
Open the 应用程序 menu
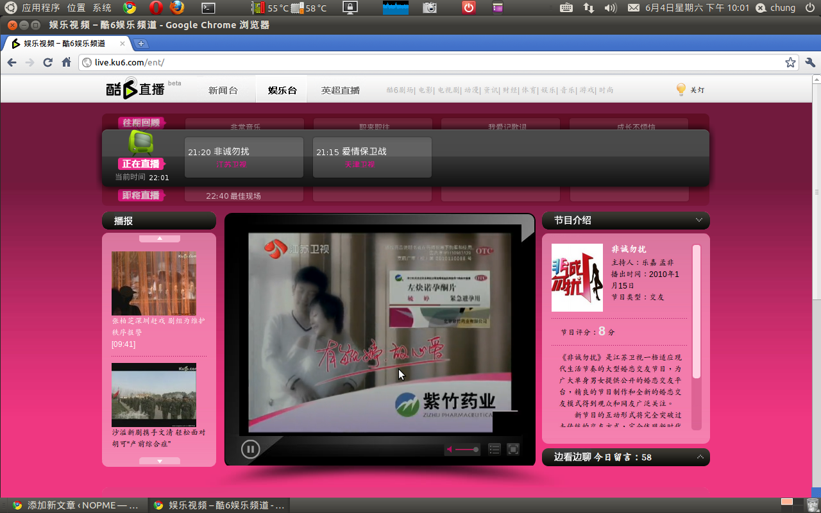pos(40,8)
